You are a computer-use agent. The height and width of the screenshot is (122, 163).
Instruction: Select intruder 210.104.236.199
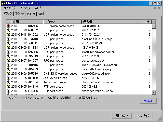tap(92, 43)
